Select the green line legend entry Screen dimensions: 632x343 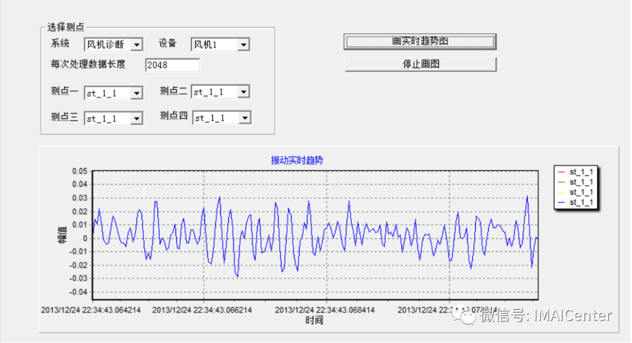[576, 182]
